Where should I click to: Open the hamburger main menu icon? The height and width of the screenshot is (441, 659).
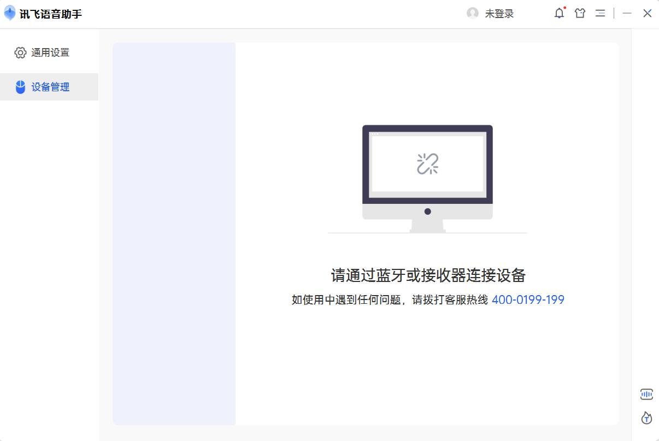pos(600,14)
